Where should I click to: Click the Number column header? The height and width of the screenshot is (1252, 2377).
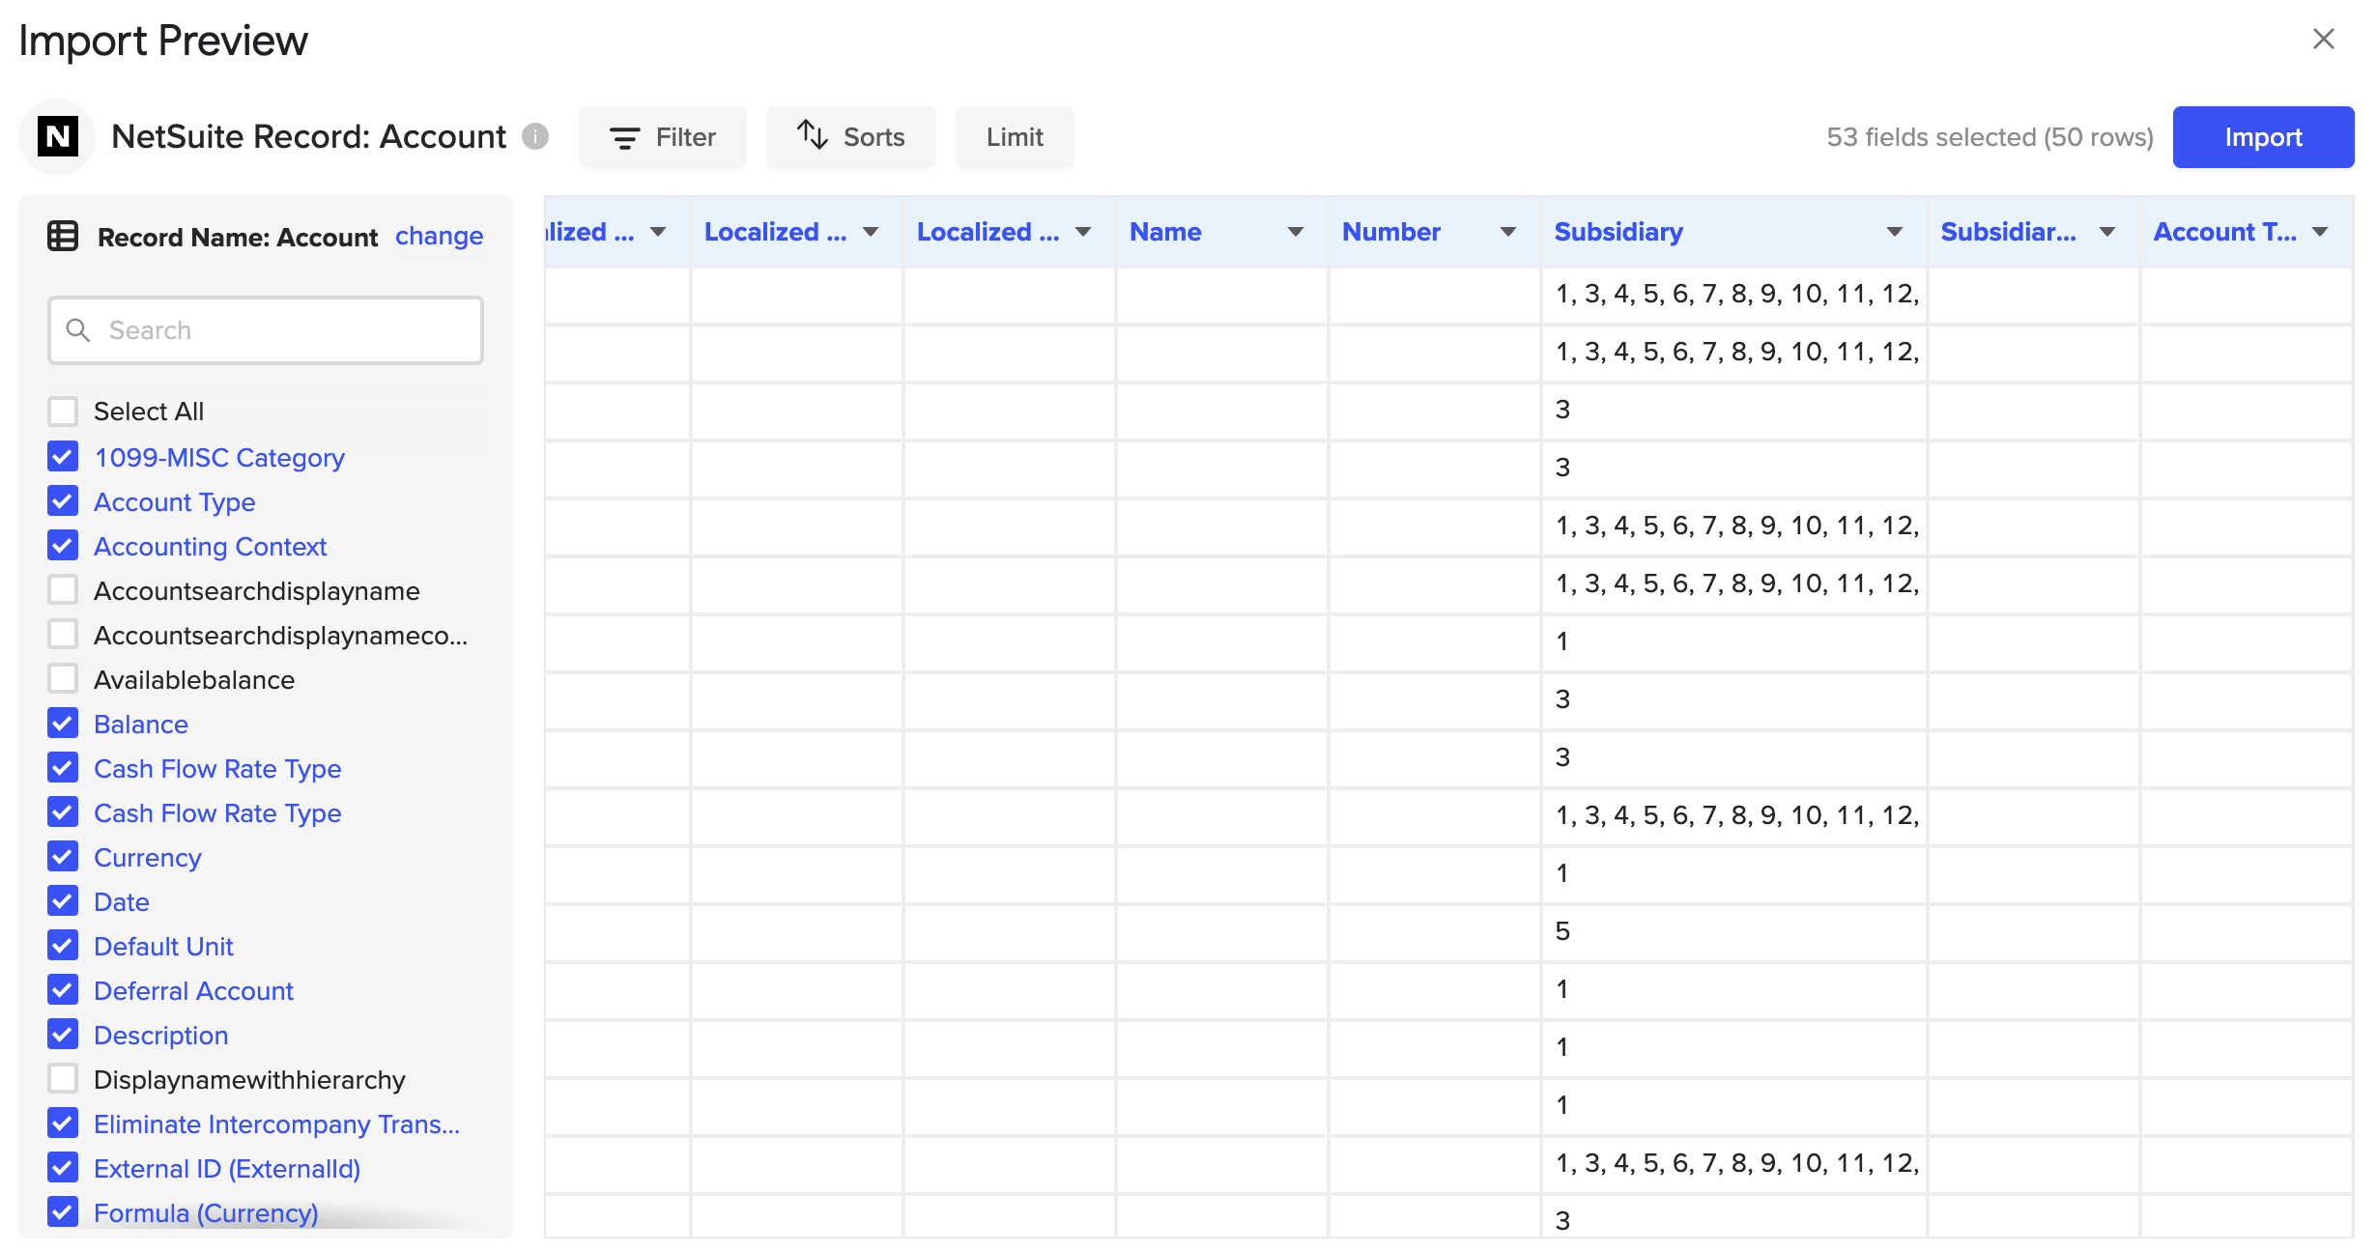(1435, 232)
